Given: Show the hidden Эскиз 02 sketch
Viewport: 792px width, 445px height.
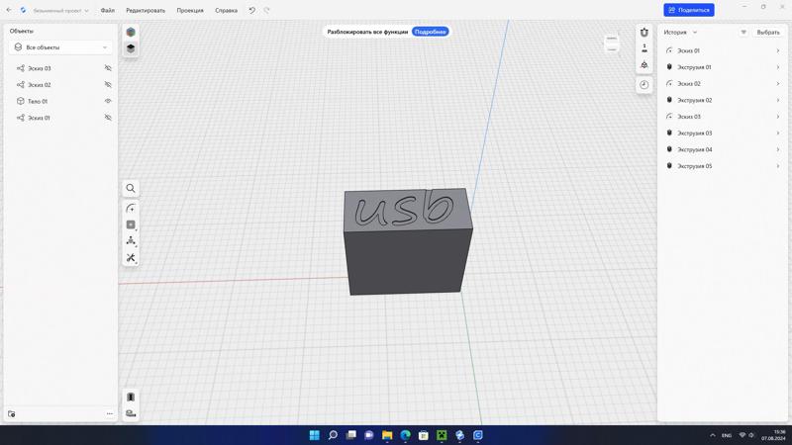Looking at the screenshot, I should [108, 85].
